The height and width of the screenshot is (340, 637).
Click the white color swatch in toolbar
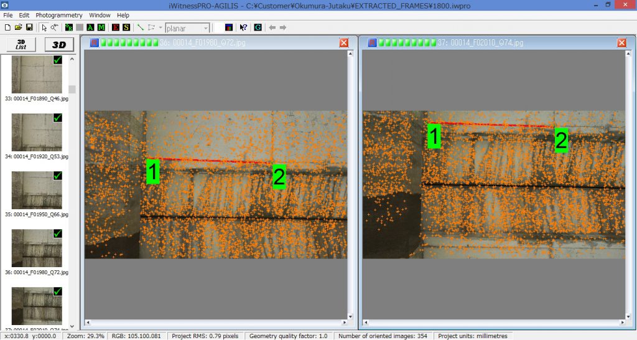(x=218, y=27)
